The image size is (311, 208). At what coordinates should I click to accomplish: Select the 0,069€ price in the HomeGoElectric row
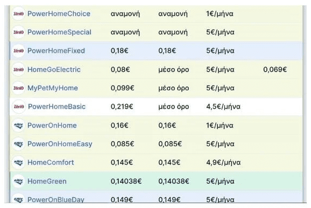pyautogui.click(x=275, y=69)
